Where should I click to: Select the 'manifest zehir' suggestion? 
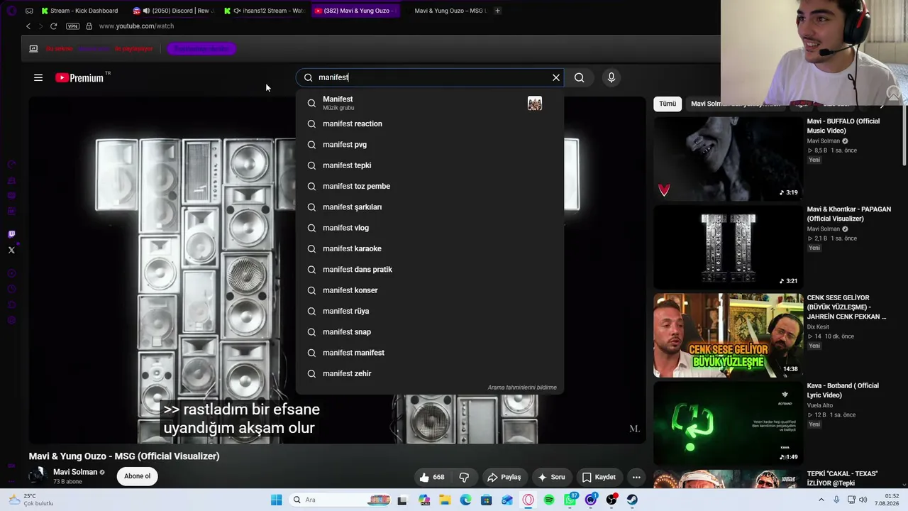429,373
